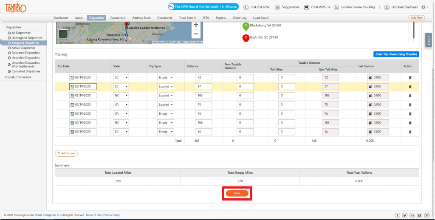The width and height of the screenshot is (435, 220).
Task: Zoom out on the map
Action: click(196, 34)
